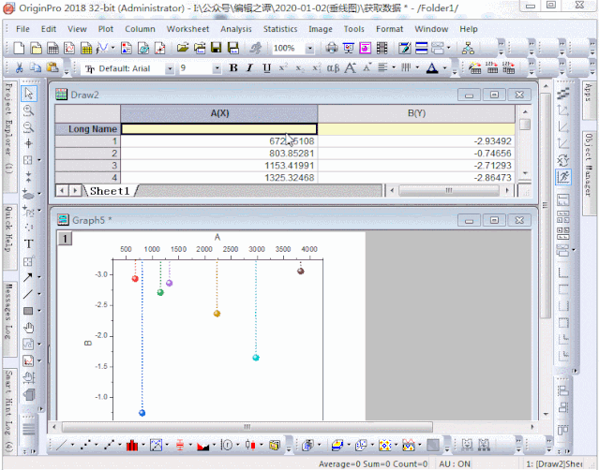This screenshot has width=599, height=470.
Task: Select the Pointer tool in the tools sidebar
Action: point(29,94)
